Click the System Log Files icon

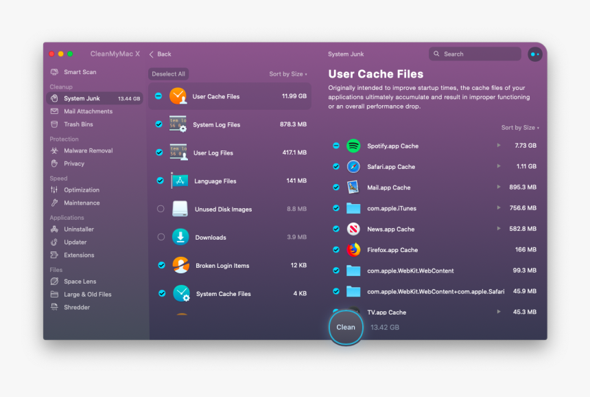[x=178, y=124]
